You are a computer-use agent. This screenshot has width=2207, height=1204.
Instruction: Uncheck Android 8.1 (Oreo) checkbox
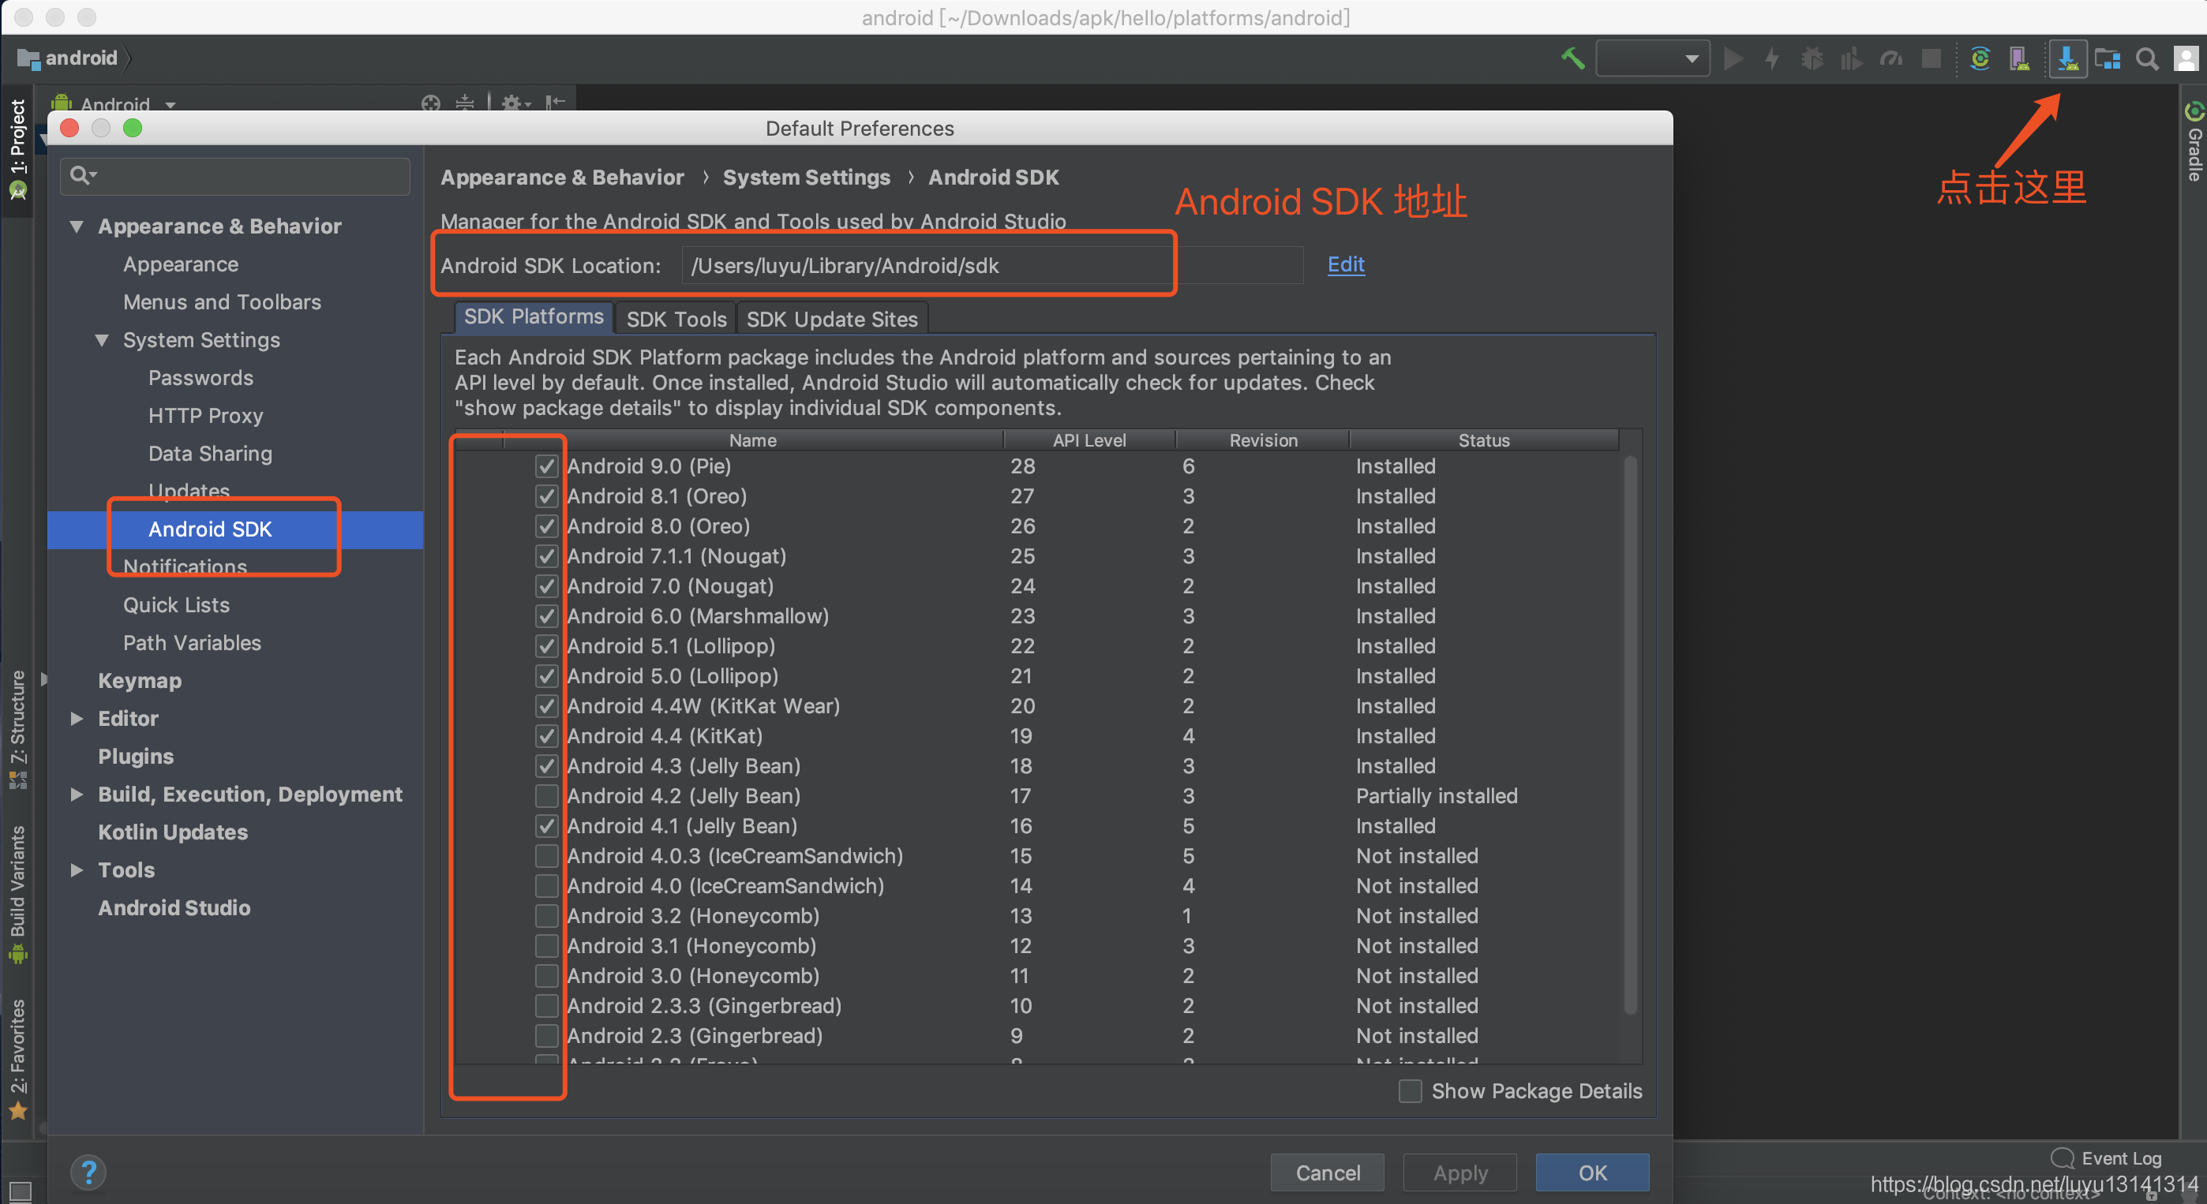tap(546, 495)
